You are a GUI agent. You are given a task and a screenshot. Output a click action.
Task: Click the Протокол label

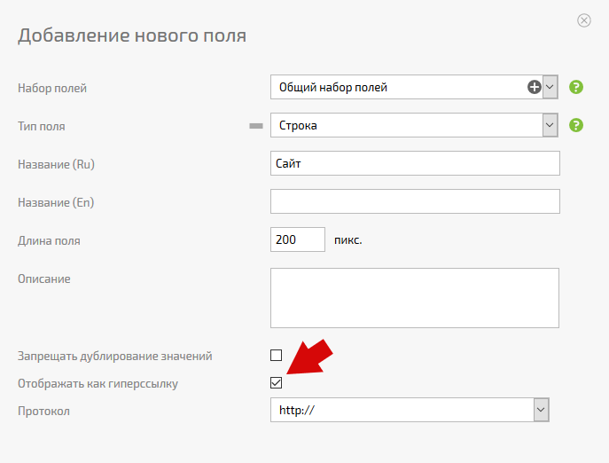tap(44, 411)
